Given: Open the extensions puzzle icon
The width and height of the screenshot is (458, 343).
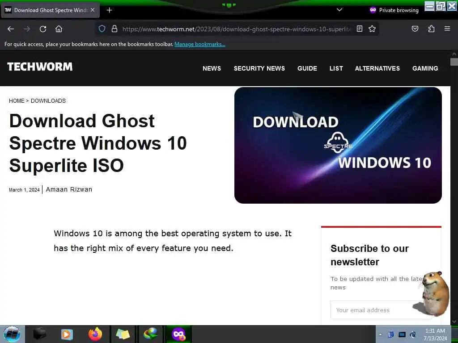Looking at the screenshot, I should 431,29.
